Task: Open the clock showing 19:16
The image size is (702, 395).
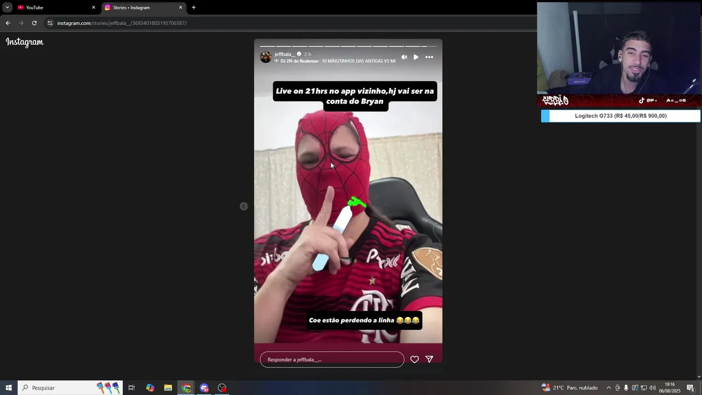Action: tap(670, 388)
